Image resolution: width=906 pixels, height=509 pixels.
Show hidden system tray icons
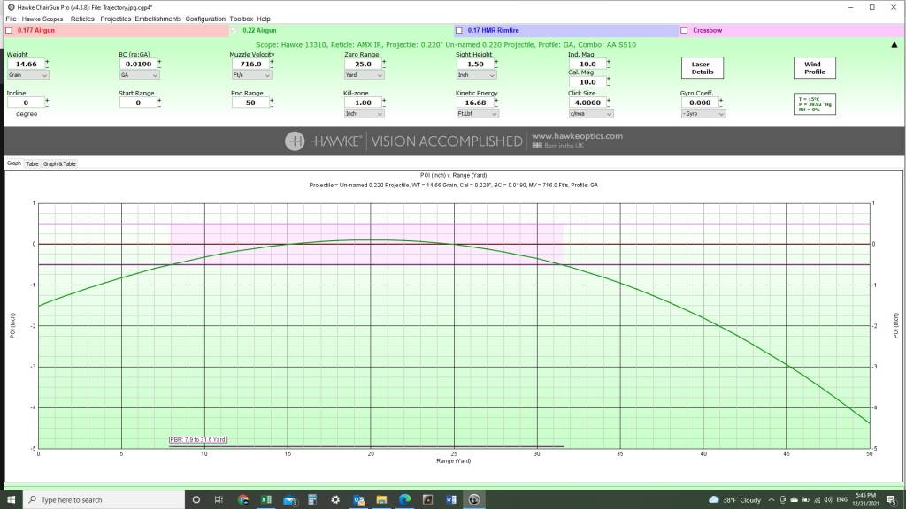click(771, 500)
